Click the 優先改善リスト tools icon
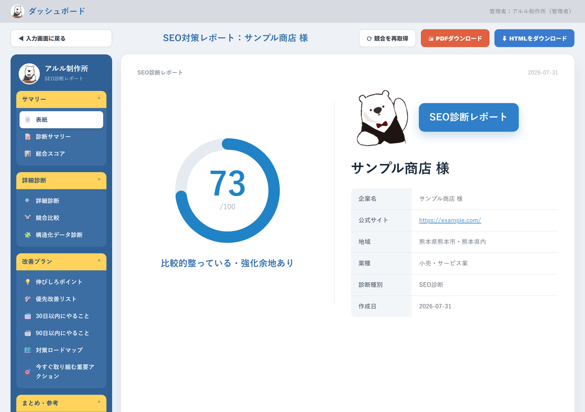The image size is (585, 412). point(28,299)
